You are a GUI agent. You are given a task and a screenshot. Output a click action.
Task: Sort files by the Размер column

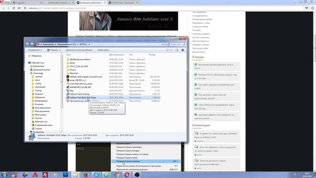point(152,55)
